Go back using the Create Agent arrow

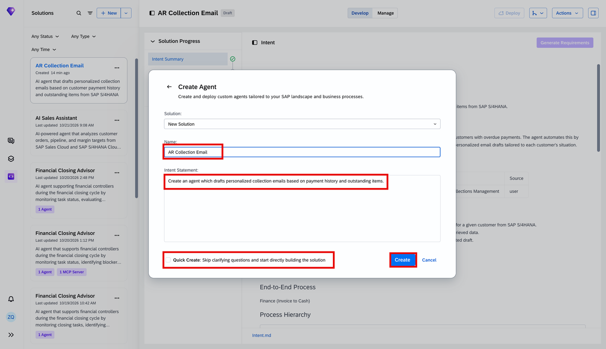[169, 87]
